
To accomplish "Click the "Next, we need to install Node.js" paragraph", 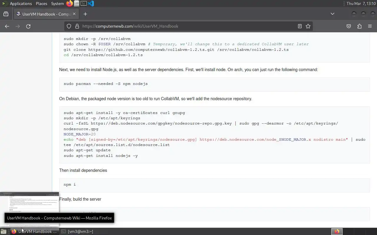I will pyautogui.click(x=188, y=70).
